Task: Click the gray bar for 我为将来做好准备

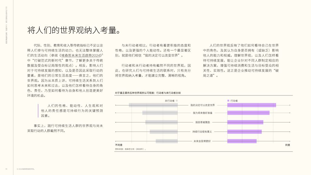Action: tap(160, 113)
